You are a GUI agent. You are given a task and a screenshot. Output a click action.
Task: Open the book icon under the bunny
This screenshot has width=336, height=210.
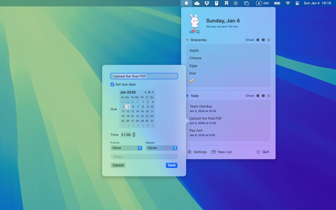197,32
